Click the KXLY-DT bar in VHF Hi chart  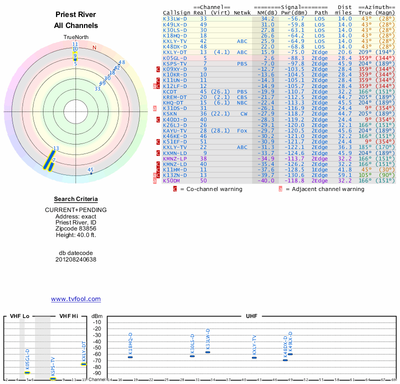click(x=83, y=364)
